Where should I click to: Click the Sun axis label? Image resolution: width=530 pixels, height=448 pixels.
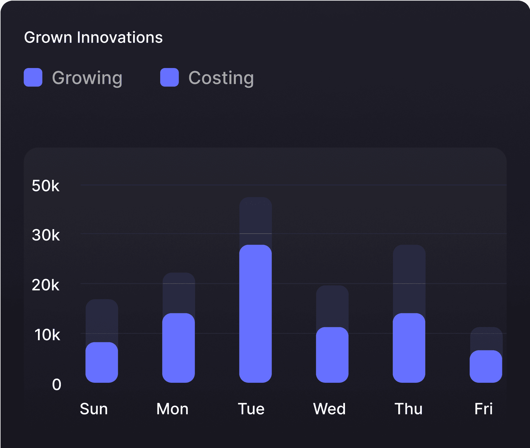pos(94,409)
